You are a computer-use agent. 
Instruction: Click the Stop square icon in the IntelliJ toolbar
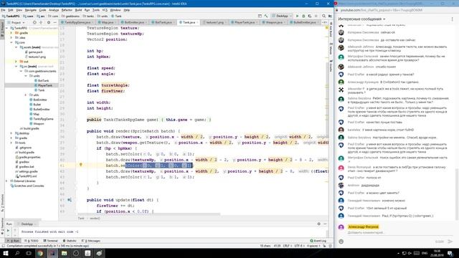[316, 16]
